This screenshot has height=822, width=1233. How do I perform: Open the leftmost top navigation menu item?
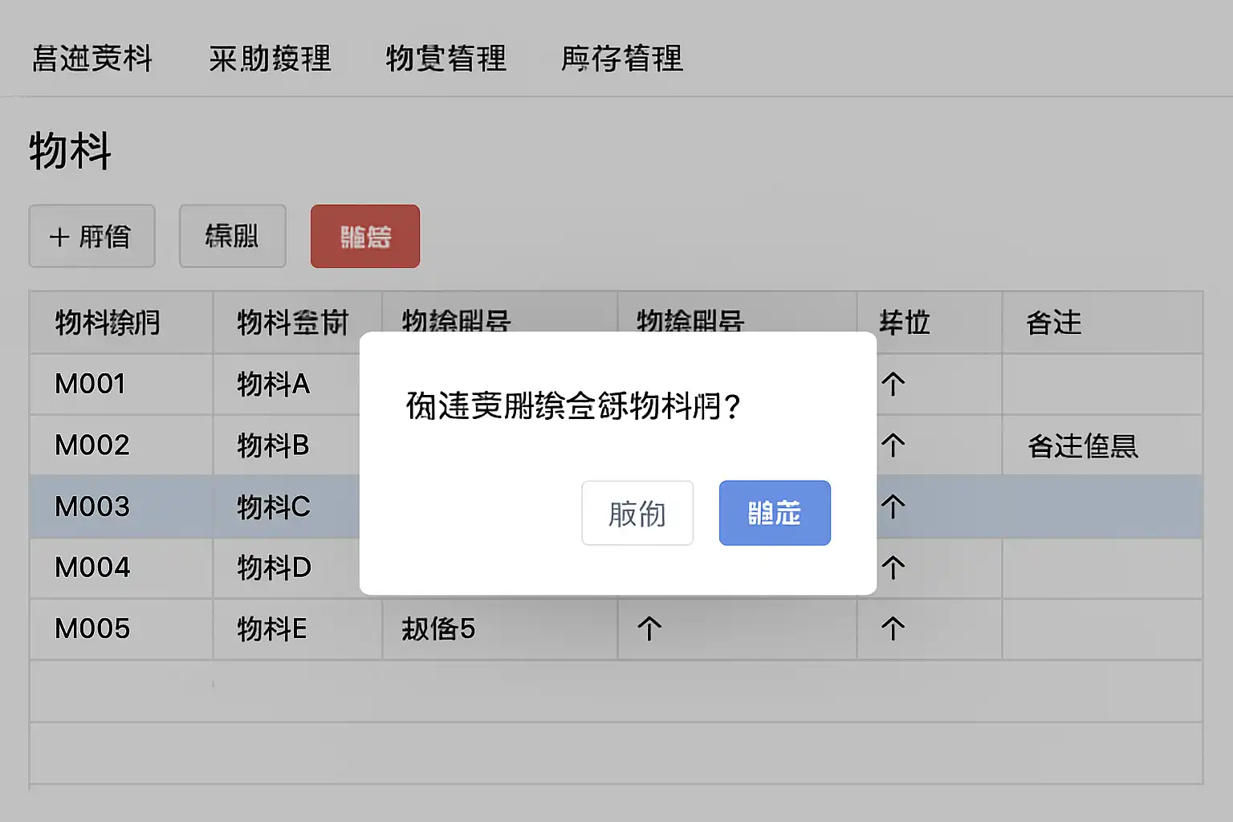pos(92,59)
